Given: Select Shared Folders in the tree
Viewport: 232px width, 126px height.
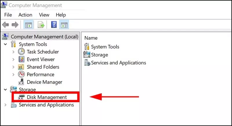Looking at the screenshot, I should click(x=43, y=67).
